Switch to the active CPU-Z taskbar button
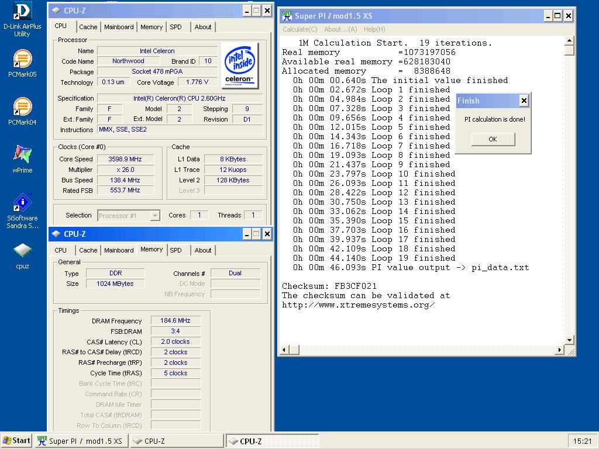The height and width of the screenshot is (449, 599). 271,441
